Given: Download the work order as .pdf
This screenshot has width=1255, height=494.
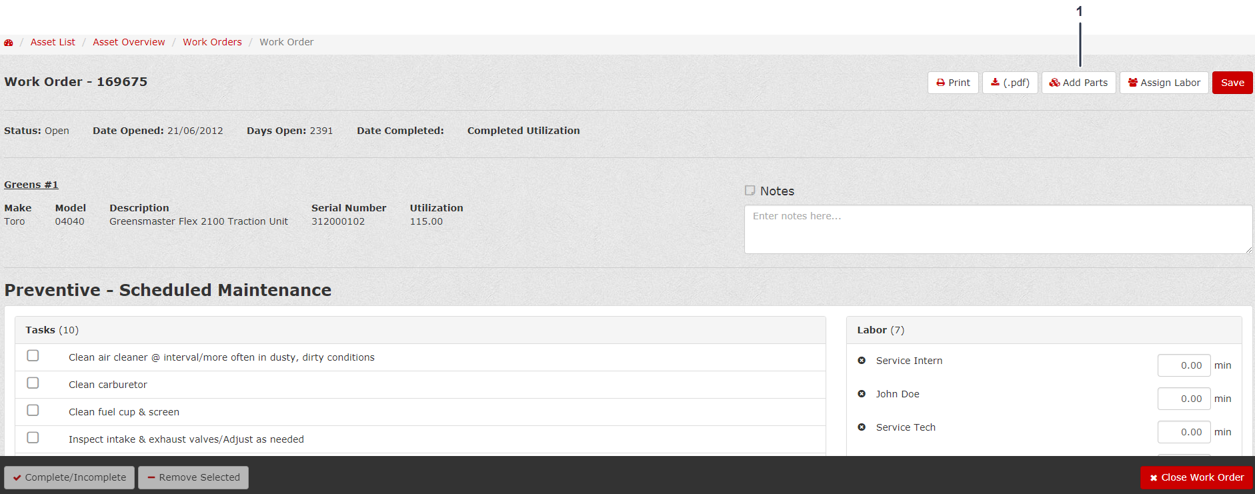Looking at the screenshot, I should tap(1010, 83).
